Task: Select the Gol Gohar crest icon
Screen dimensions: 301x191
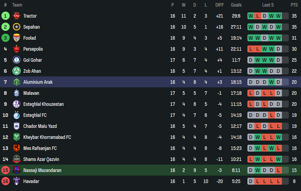Action: pyautogui.click(x=16, y=60)
